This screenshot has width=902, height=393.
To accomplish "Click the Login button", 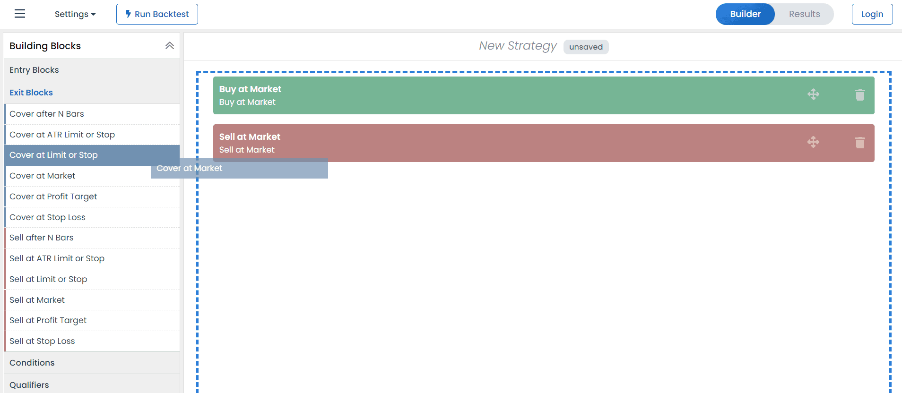I will click(872, 14).
